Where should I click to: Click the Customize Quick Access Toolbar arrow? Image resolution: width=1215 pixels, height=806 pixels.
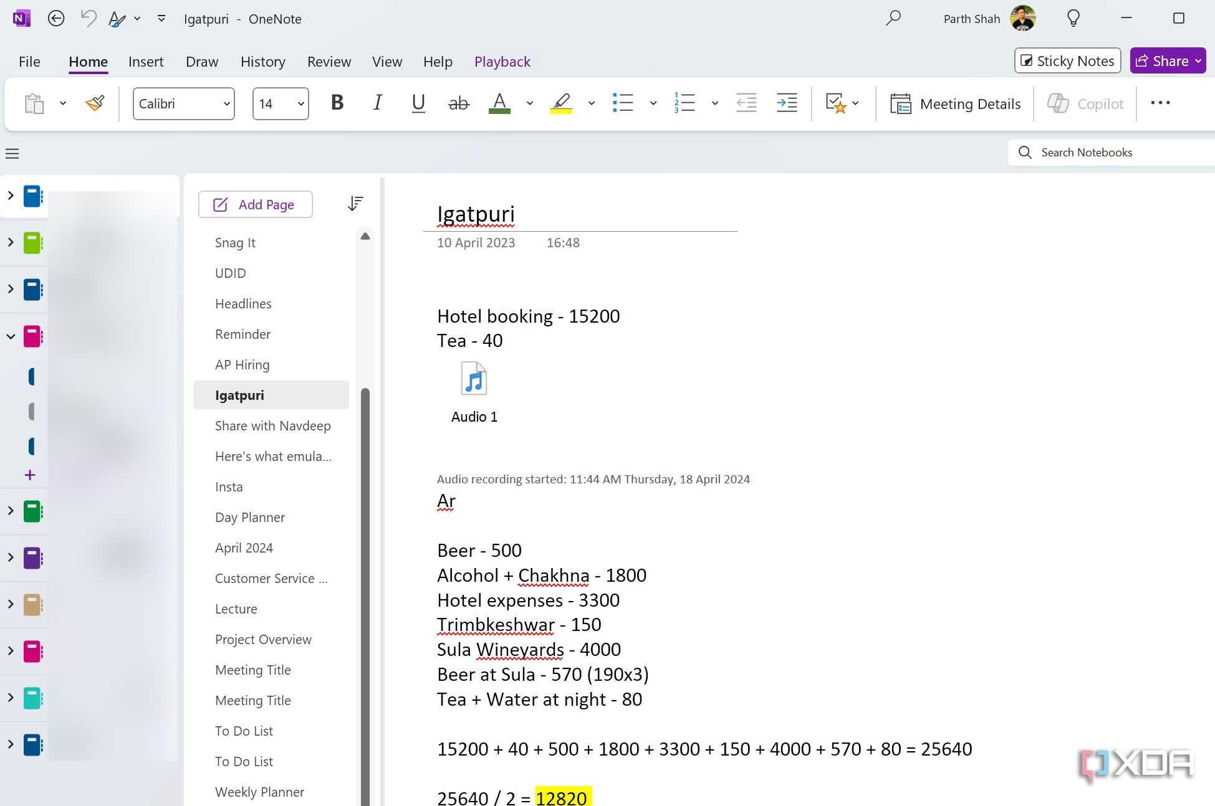point(161,19)
